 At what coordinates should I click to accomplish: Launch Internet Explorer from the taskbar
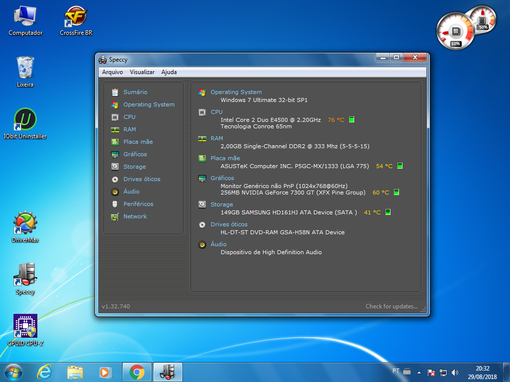[44, 372]
